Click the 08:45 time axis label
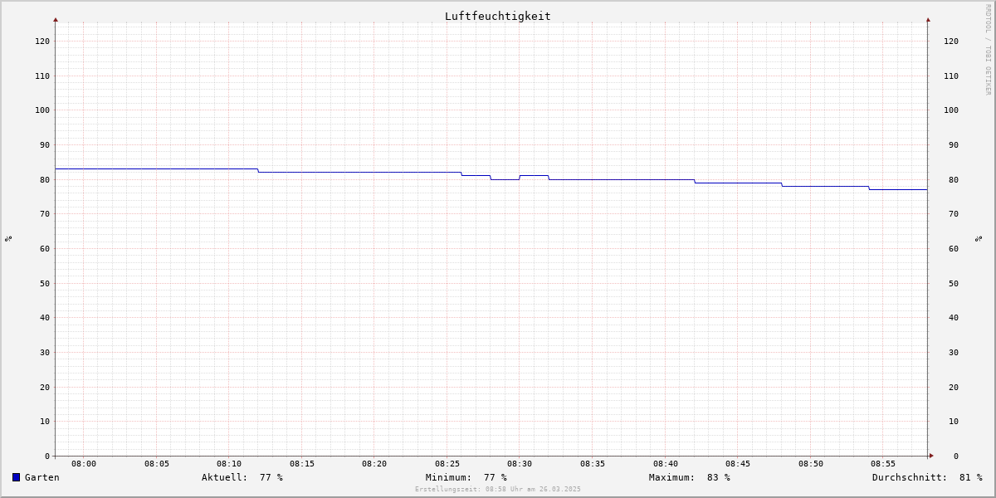 [738, 464]
